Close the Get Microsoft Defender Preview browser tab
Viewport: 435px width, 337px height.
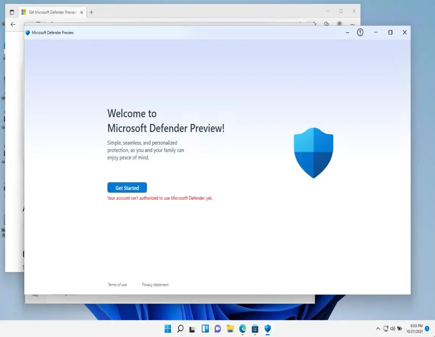click(82, 12)
